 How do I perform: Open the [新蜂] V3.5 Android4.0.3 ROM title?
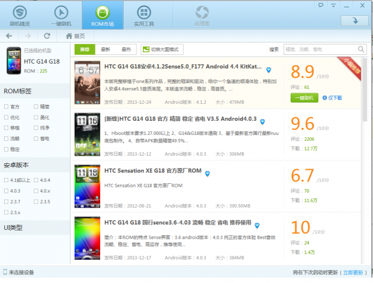click(x=180, y=118)
